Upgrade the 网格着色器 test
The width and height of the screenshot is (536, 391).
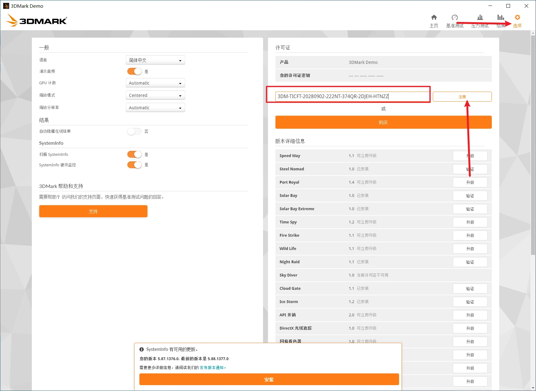470,342
